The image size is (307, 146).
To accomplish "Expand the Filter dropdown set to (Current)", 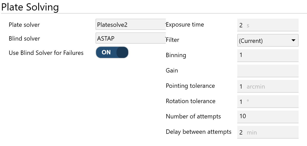I will click(x=268, y=40).
